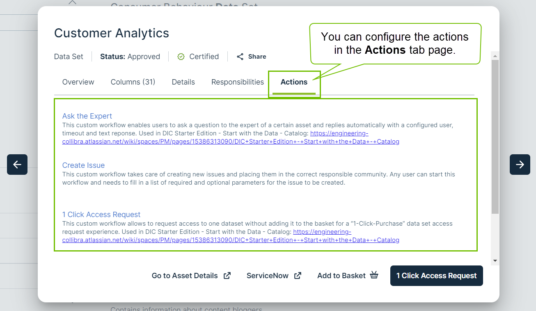Open the Details tab
536x311 pixels.
[183, 82]
